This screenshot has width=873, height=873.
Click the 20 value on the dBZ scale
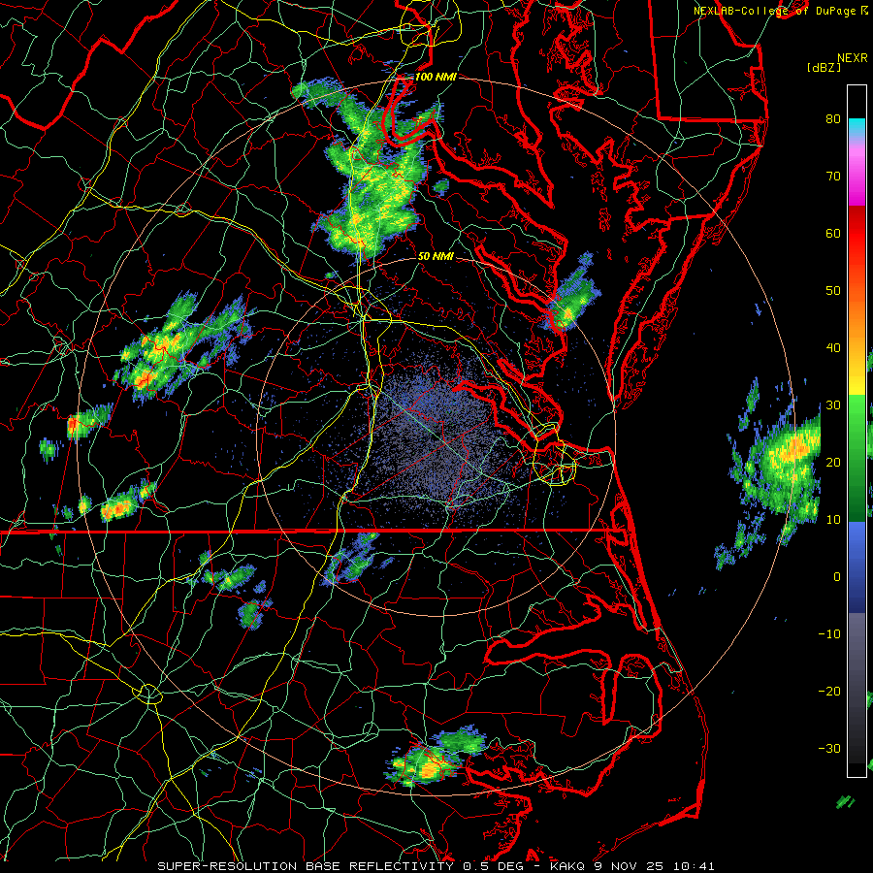(833, 462)
